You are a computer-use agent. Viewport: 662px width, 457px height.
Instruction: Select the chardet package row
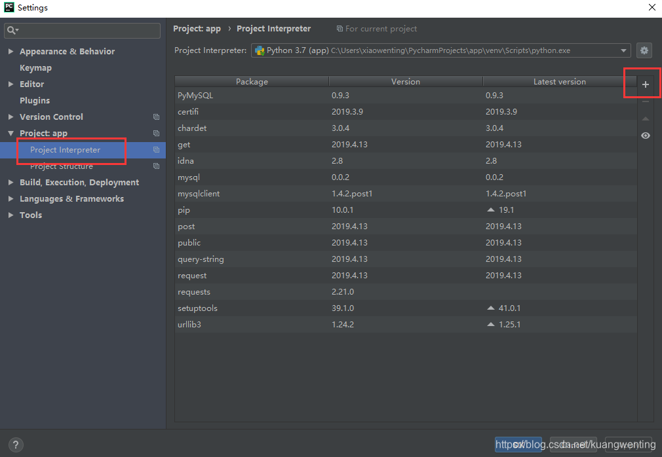406,128
